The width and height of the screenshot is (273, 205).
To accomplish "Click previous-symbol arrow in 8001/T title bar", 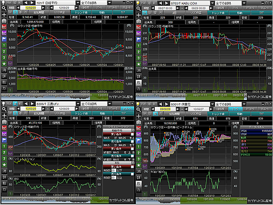I will tap(161, 104).
